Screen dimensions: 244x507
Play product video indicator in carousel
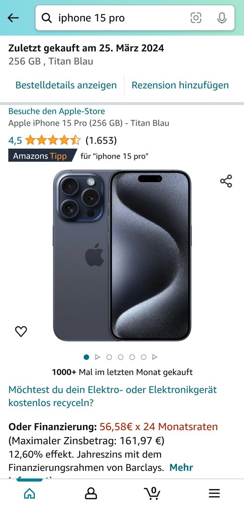pyautogui.click(x=97, y=357)
